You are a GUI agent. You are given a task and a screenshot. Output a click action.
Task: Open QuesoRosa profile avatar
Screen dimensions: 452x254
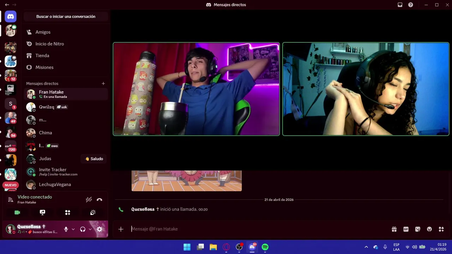pos(11,229)
